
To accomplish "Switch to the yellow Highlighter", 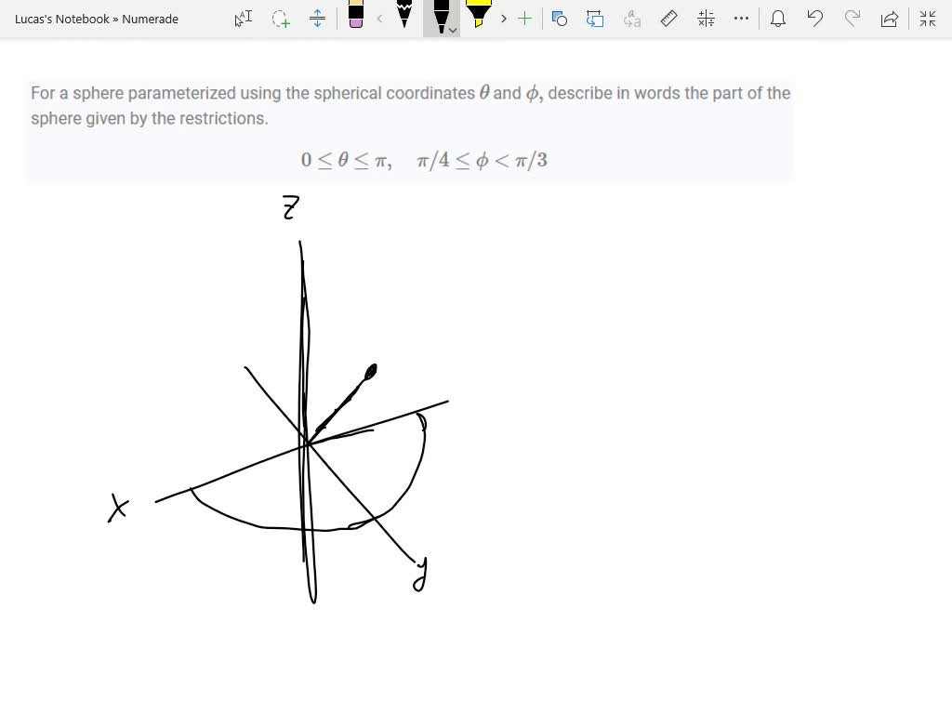I will (479, 17).
